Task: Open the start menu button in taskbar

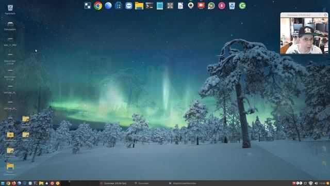Action: [x=3, y=183]
